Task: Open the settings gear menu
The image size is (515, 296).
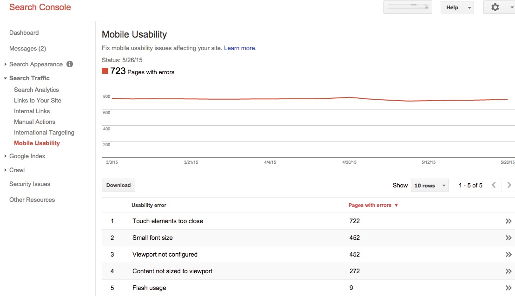Action: 495,7
